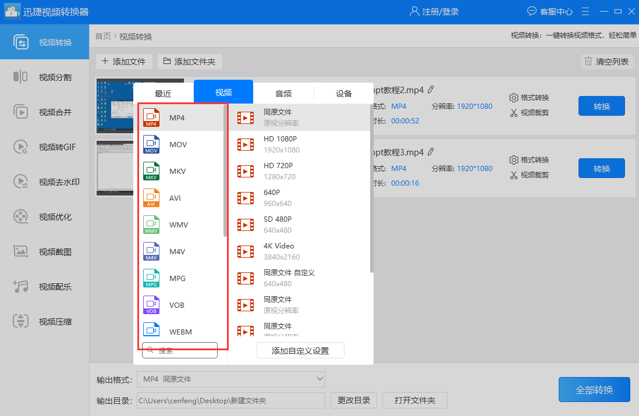The width and height of the screenshot is (639, 416).
Task: Click the rename pencil for ppt教程2.mp4
Action: click(x=431, y=89)
